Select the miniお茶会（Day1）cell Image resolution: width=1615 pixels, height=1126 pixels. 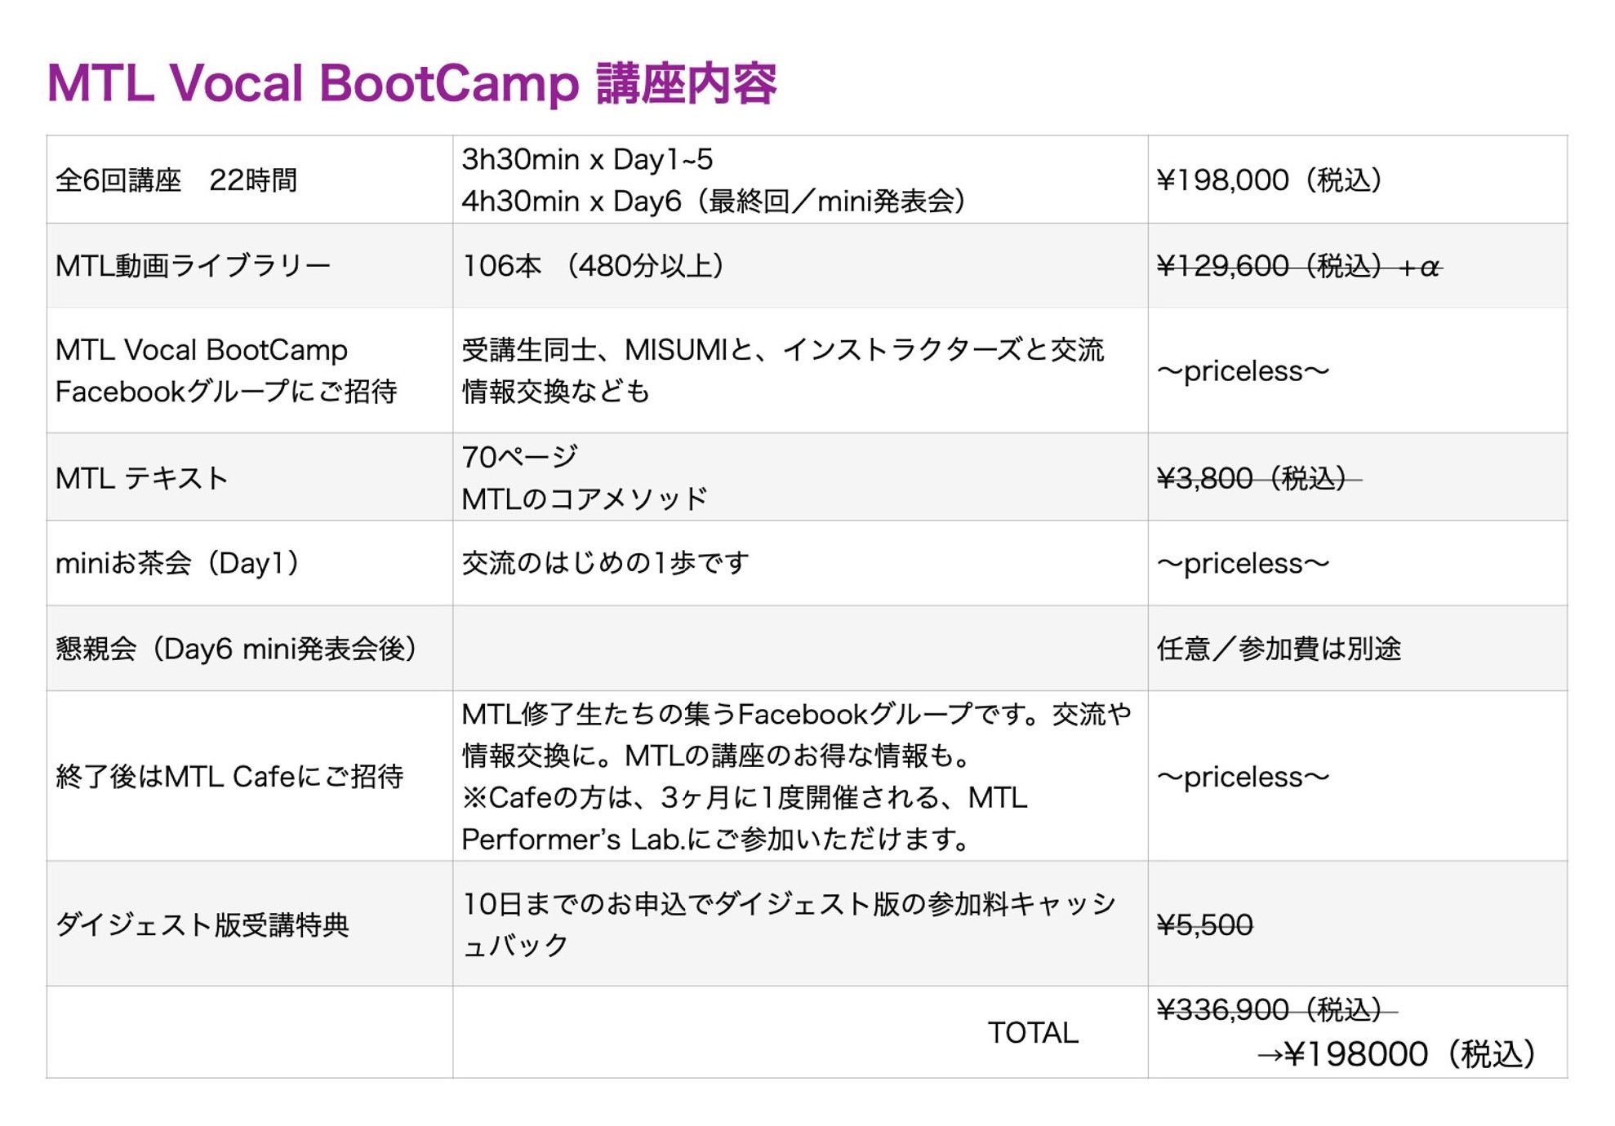coord(177,563)
